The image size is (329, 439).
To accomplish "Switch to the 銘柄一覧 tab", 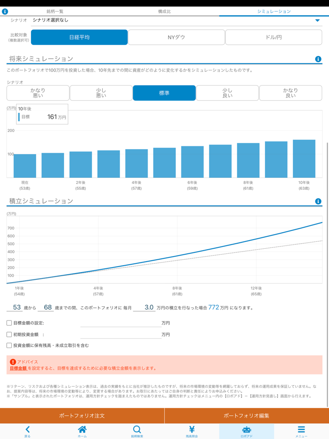I will click(55, 11).
